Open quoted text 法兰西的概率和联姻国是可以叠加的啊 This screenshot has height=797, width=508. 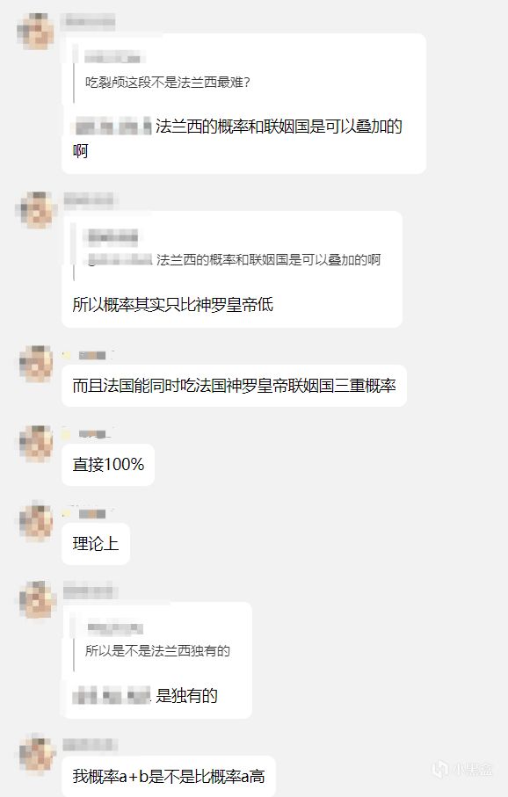(268, 260)
